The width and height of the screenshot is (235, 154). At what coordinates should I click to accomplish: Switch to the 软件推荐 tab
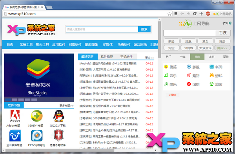pyautogui.click(x=107, y=56)
